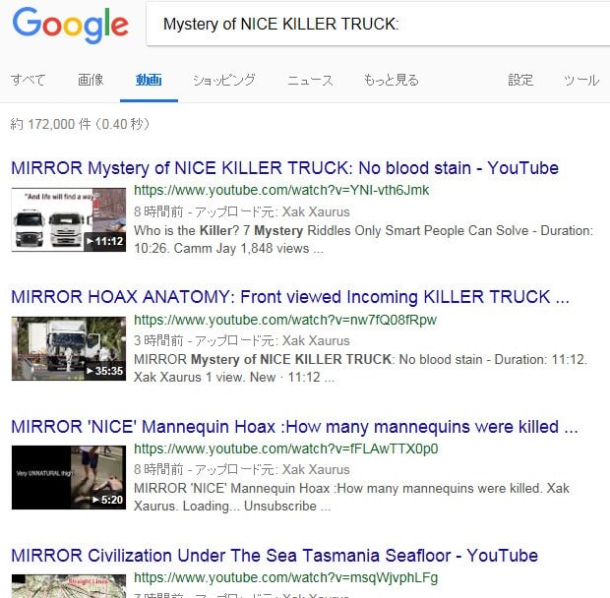
Task: Open the ツール options
Action: pos(581,80)
